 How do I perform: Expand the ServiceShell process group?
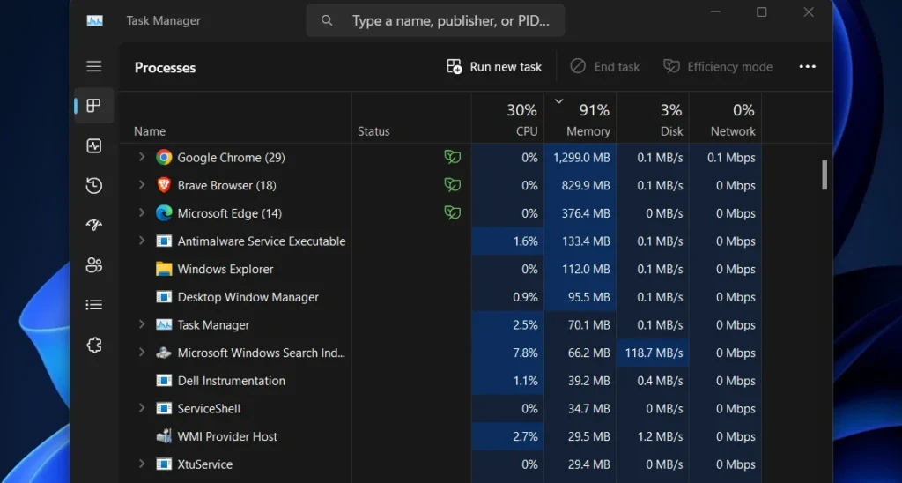pos(142,408)
